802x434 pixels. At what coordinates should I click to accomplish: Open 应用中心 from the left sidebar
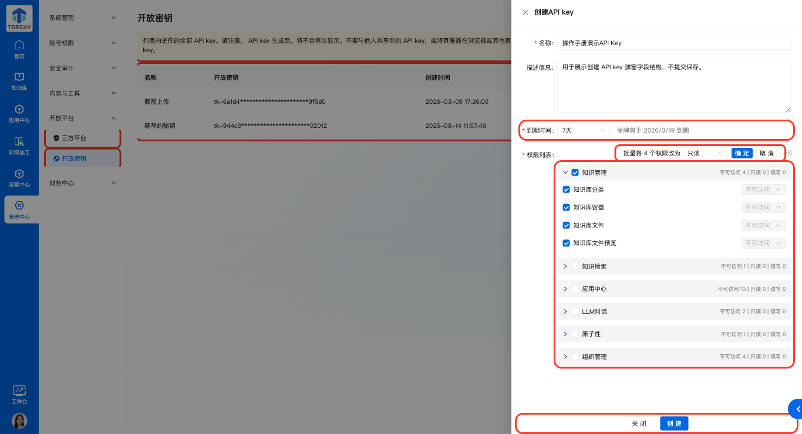click(19, 113)
